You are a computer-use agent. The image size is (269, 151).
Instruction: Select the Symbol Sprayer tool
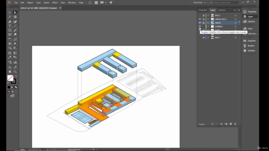[10, 62]
